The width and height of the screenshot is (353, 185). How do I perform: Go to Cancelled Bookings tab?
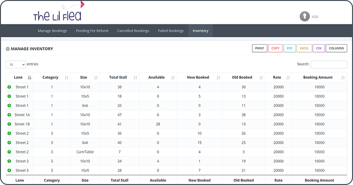pos(133,31)
